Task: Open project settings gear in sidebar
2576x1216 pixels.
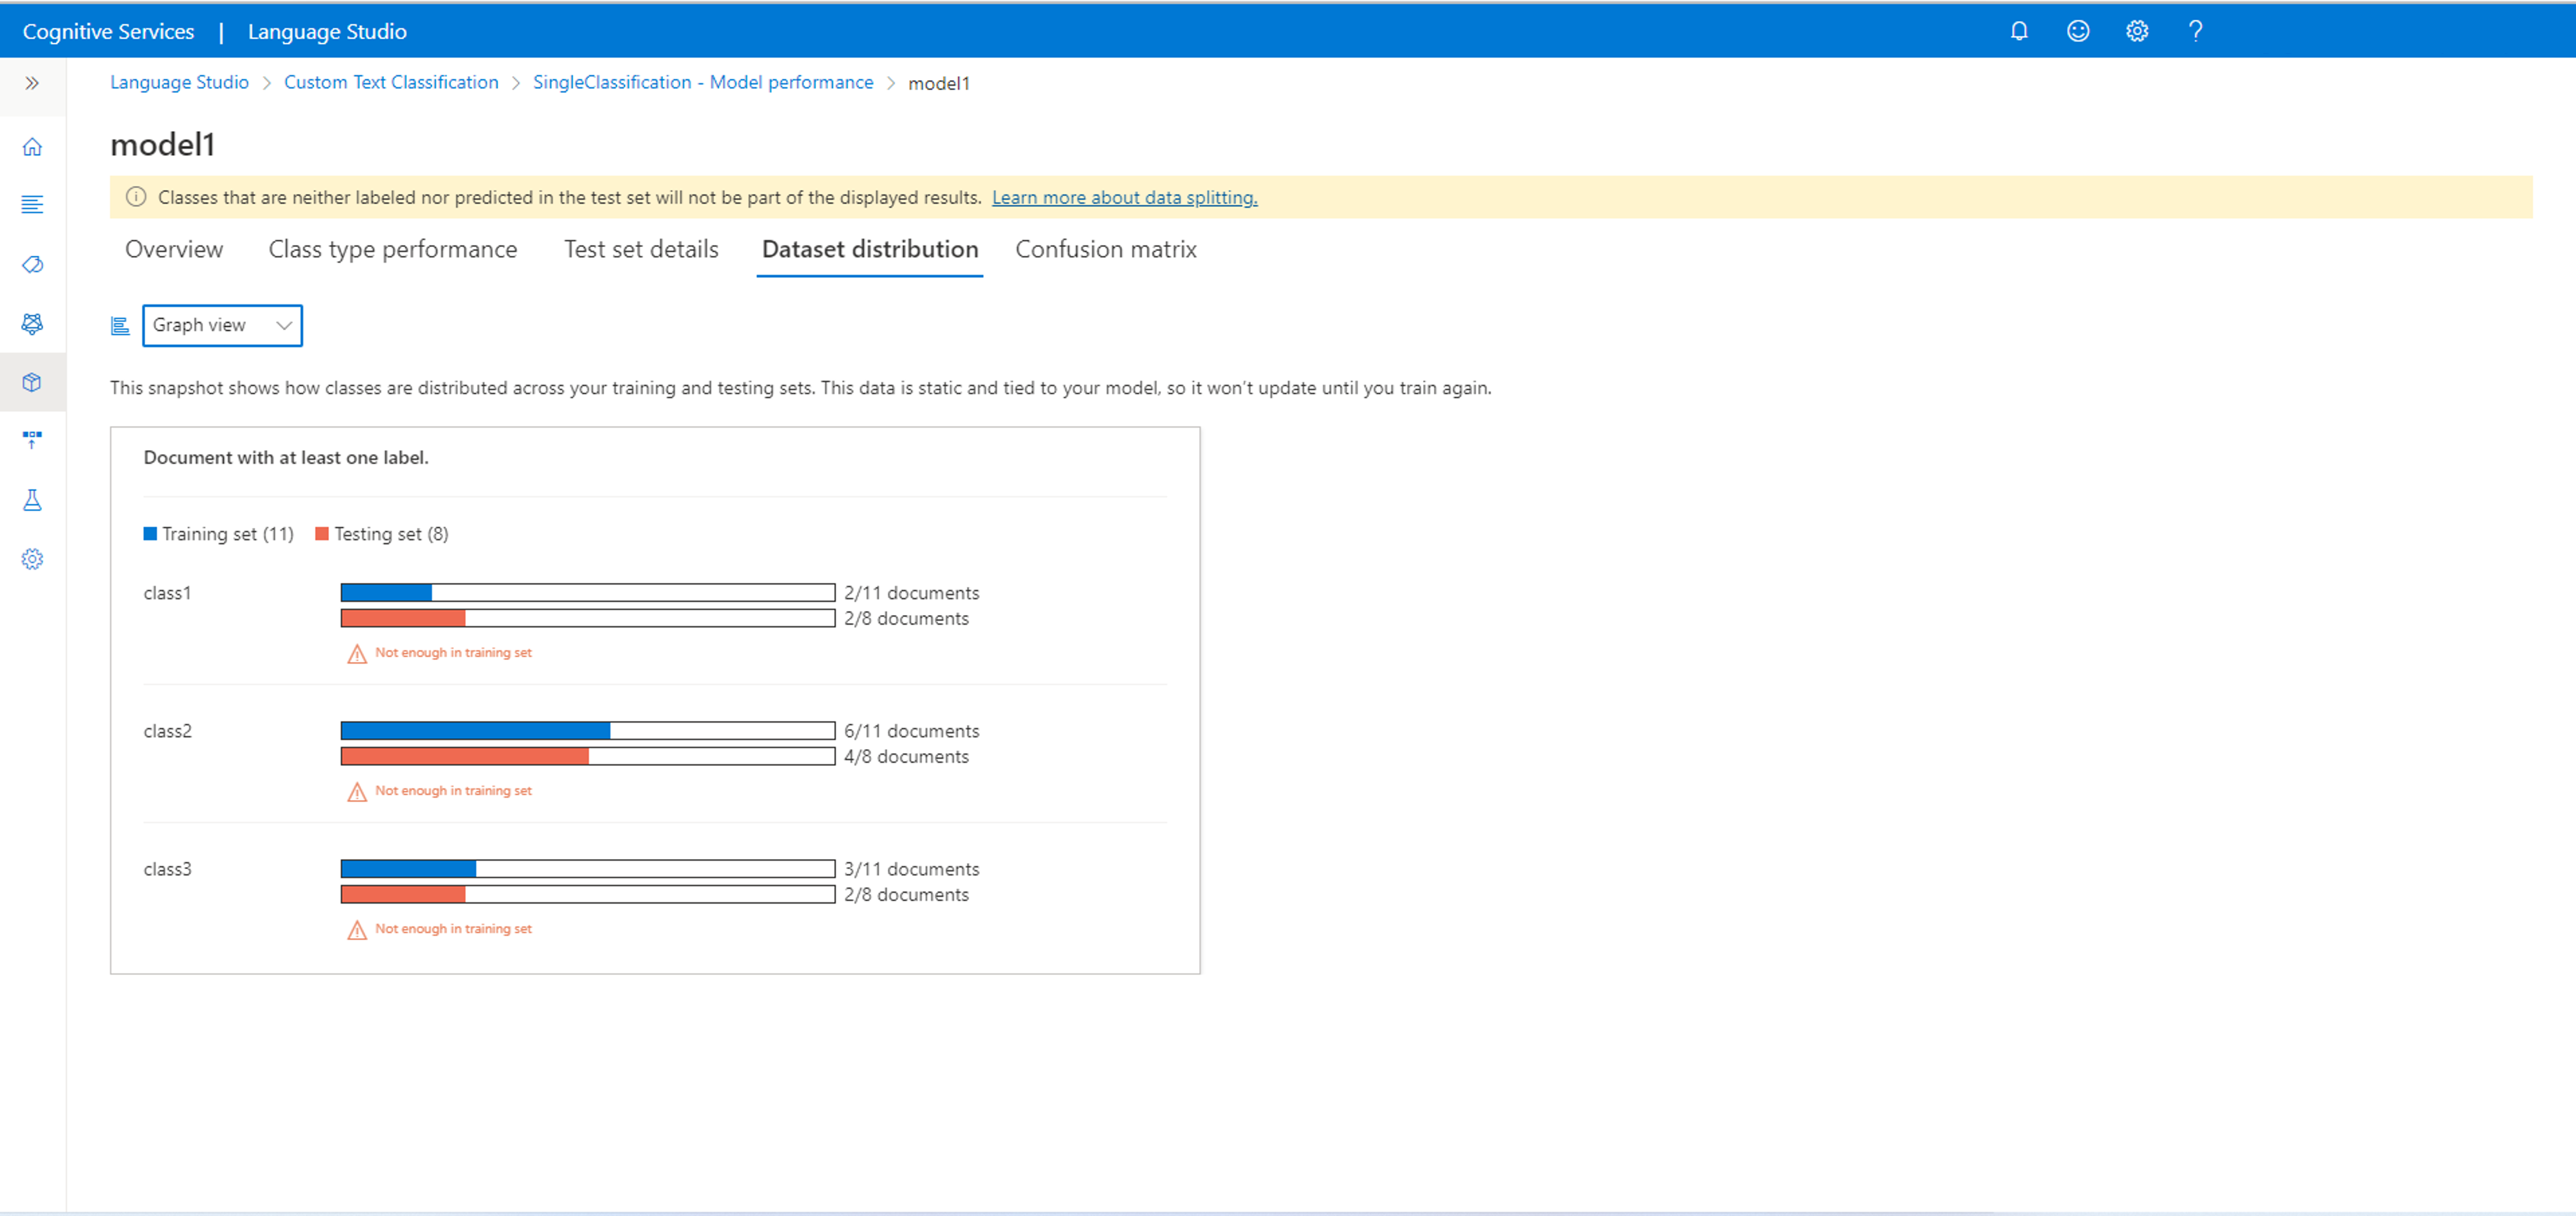Action: pos(32,558)
